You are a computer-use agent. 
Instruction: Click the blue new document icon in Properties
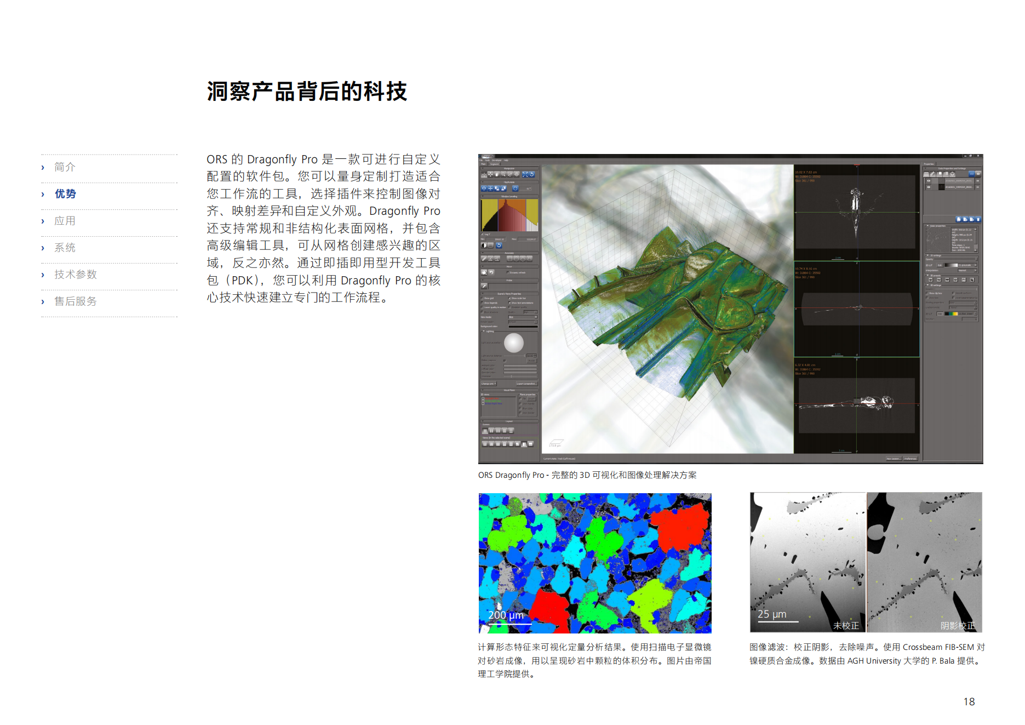tap(959, 219)
